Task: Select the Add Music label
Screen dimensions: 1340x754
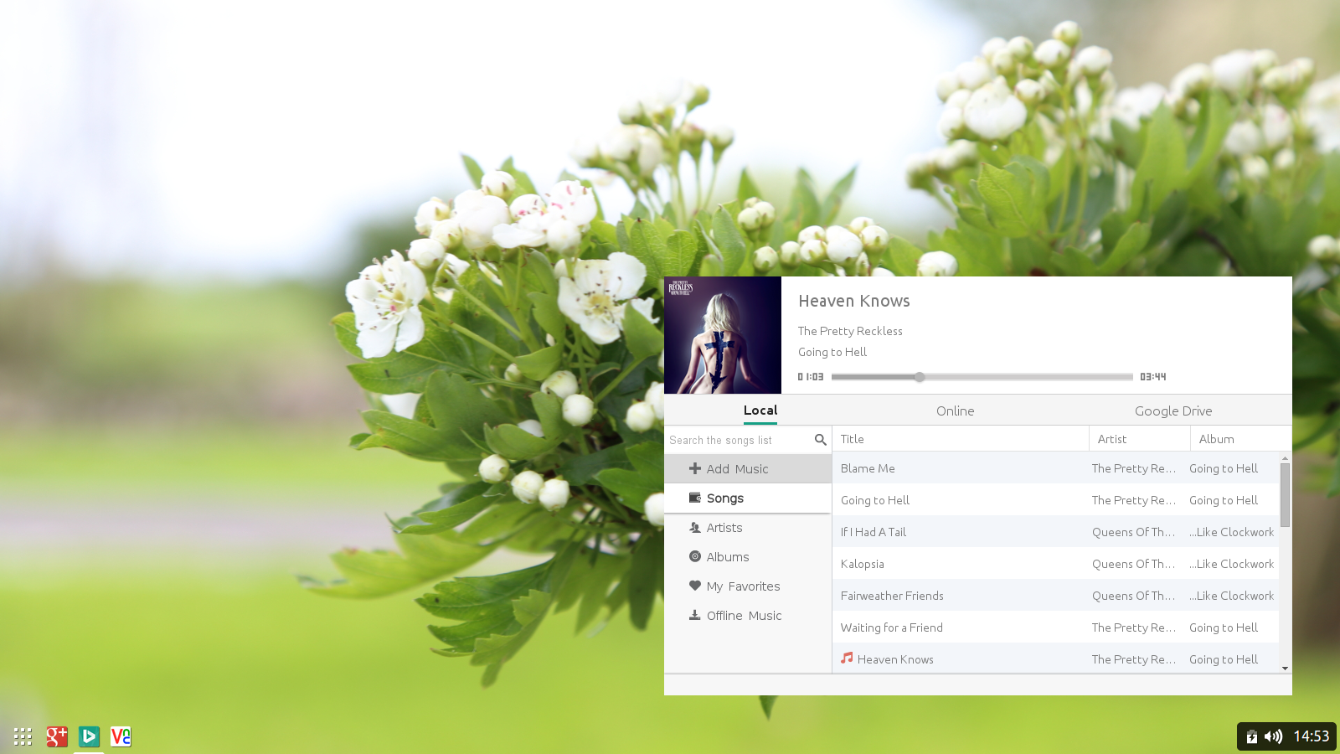Action: (737, 469)
